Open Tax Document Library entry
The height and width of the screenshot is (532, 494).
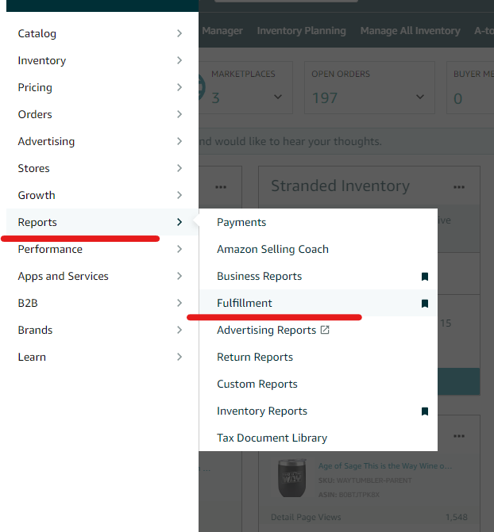click(272, 438)
